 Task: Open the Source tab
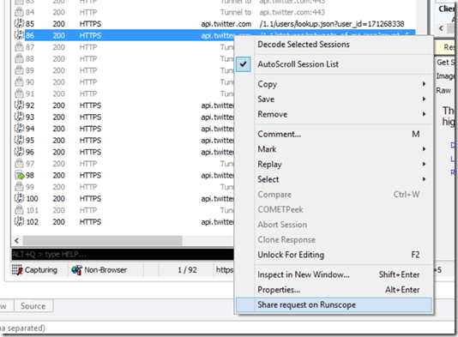pyautogui.click(x=33, y=306)
